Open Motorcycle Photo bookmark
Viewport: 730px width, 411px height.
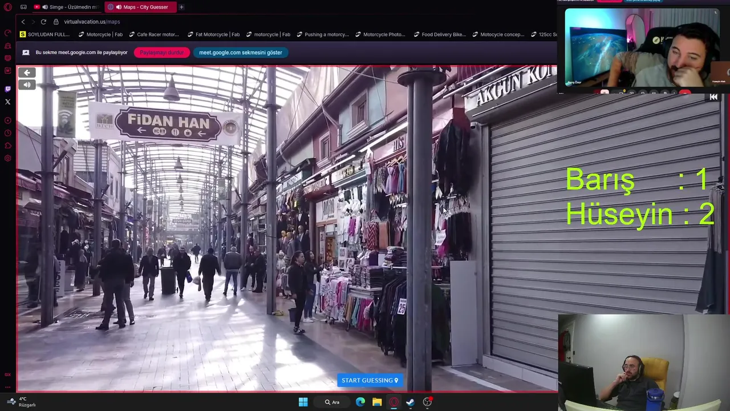(x=380, y=34)
